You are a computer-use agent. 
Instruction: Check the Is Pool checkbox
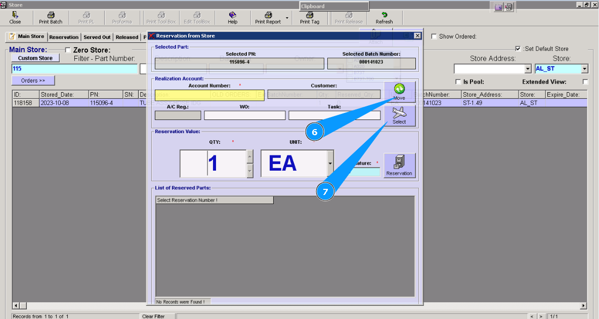point(458,82)
